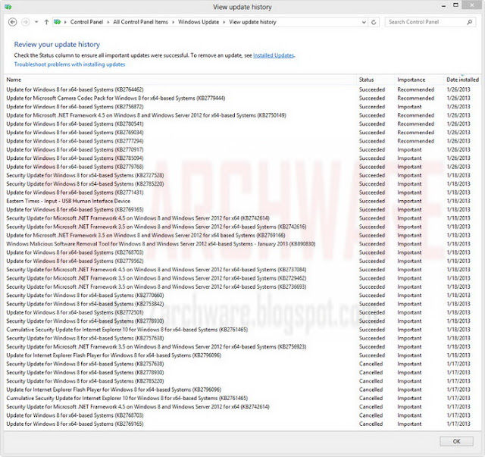Select .NET Framework 4.5 update KB2750149
This screenshot has height=457, width=485.
[x=242, y=115]
